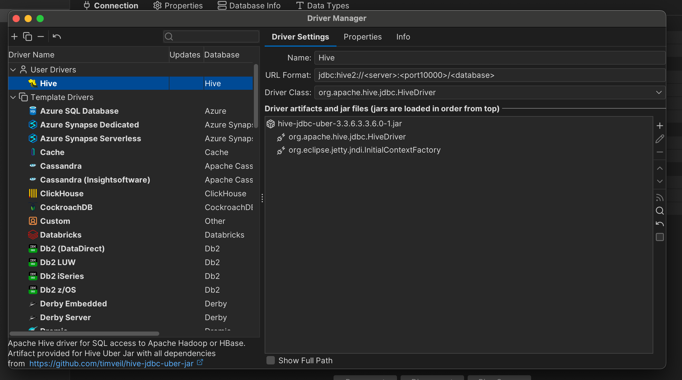This screenshot has height=380, width=682.
Task: Find driver classes with magnifier icon
Action: [660, 211]
